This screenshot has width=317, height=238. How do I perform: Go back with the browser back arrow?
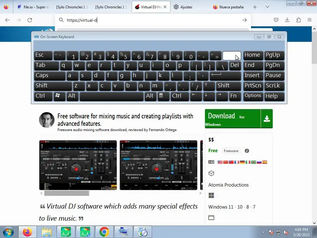pyautogui.click(x=7, y=20)
